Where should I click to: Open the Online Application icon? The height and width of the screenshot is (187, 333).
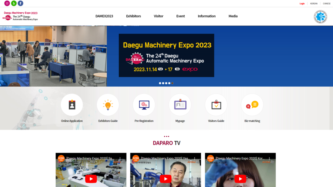point(72,105)
